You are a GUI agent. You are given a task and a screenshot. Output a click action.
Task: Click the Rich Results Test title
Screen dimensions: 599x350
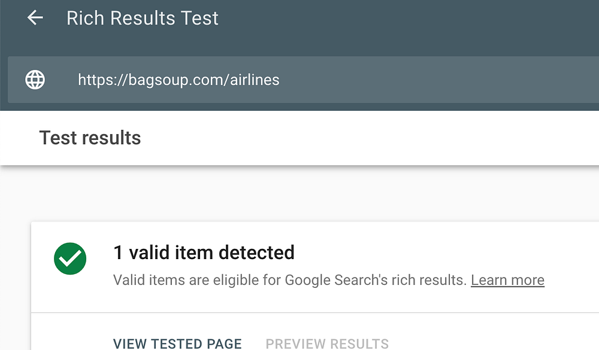(143, 18)
